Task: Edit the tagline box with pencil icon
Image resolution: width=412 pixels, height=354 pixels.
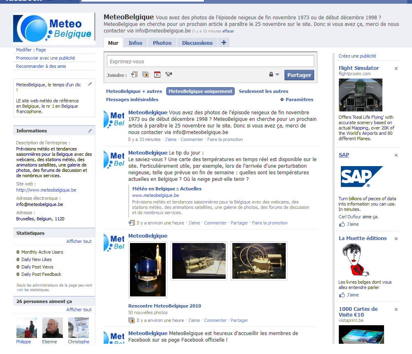Action: coord(90,84)
